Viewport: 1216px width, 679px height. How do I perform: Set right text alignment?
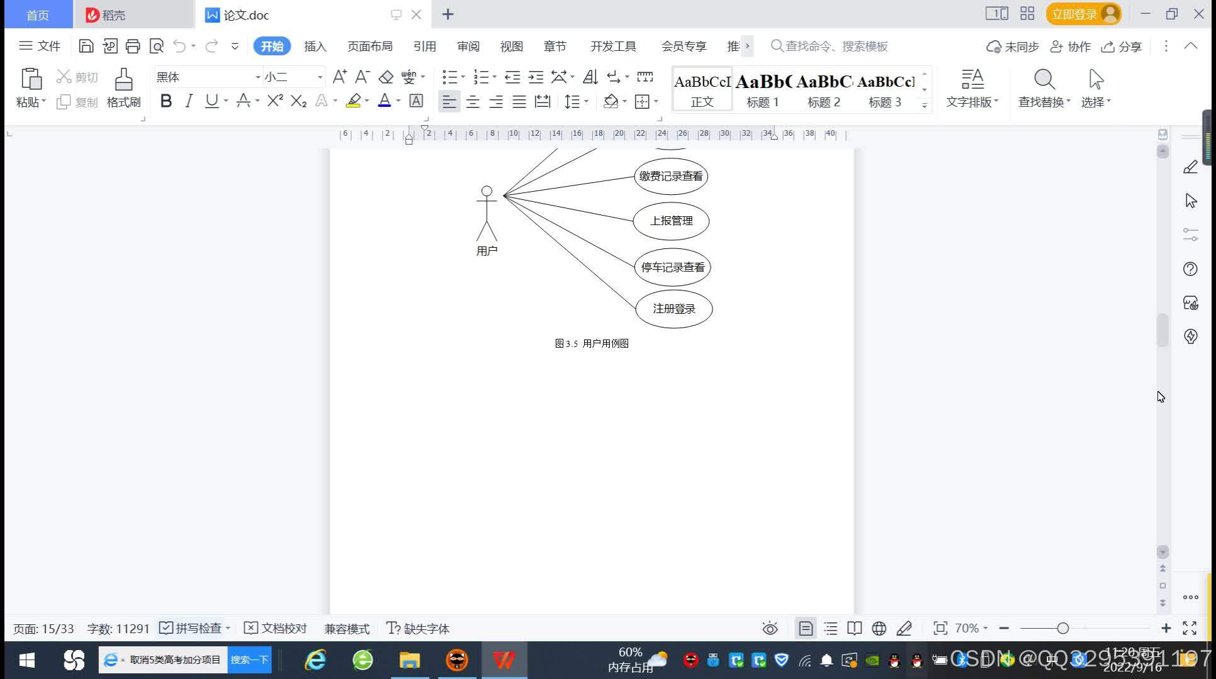coord(496,101)
